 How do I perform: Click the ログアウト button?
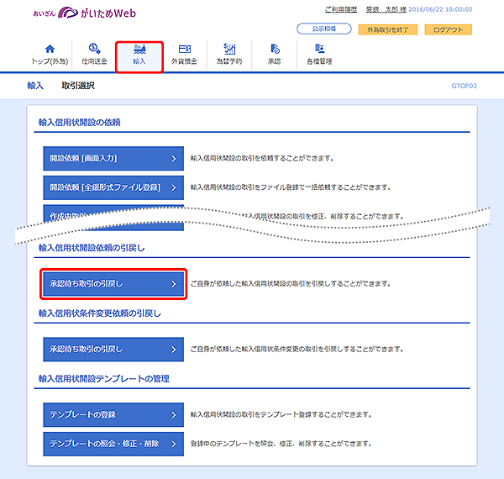pos(448,29)
